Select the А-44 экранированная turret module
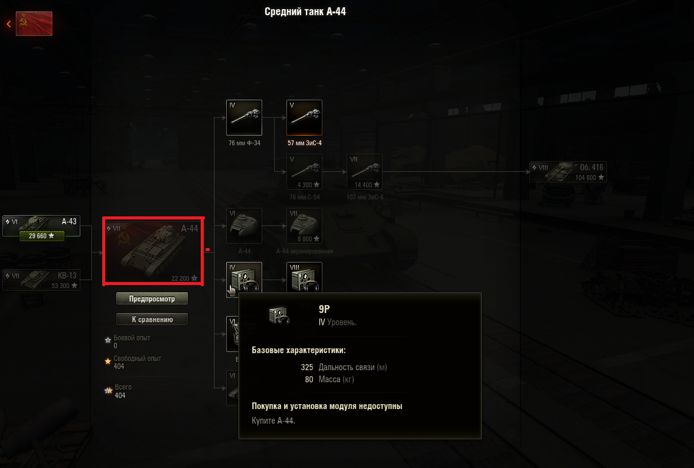The image size is (694, 468). tap(304, 225)
